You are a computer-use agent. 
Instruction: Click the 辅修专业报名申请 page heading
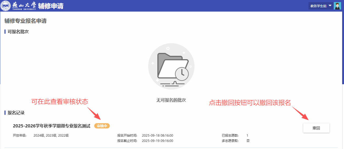click(26, 21)
